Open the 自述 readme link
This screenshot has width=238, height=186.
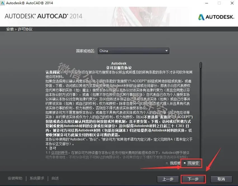click(55, 178)
